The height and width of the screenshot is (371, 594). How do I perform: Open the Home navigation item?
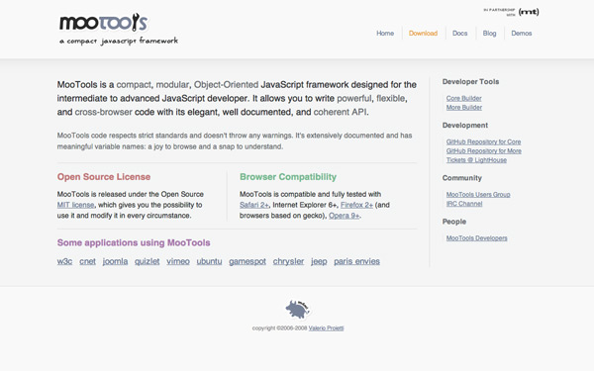385,34
